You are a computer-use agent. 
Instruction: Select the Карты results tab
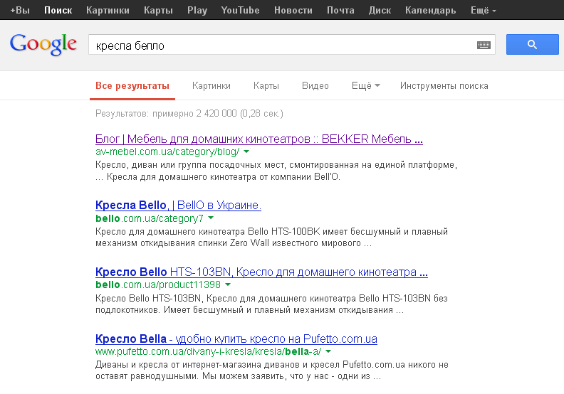[266, 86]
